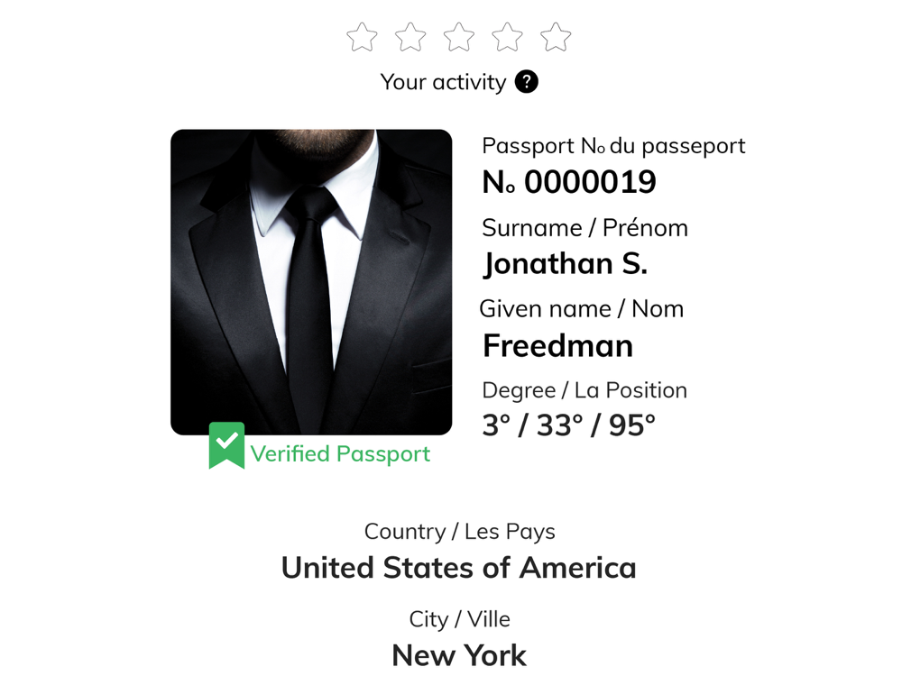Screen dimensions: 902x676
Task: Set rating with fourth star
Action: point(507,37)
